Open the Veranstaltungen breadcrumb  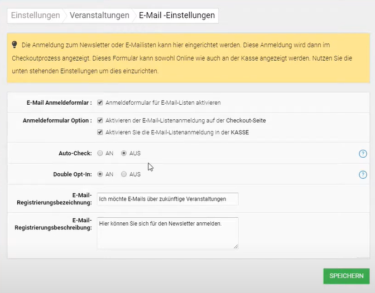99,16
